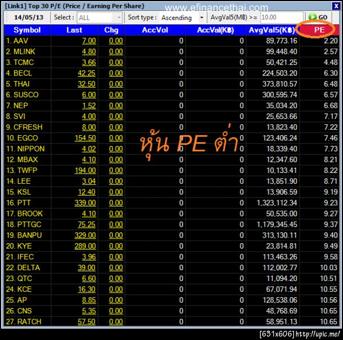Click the AvgVal5 value 1,323,112.34

pyautogui.click(x=277, y=203)
